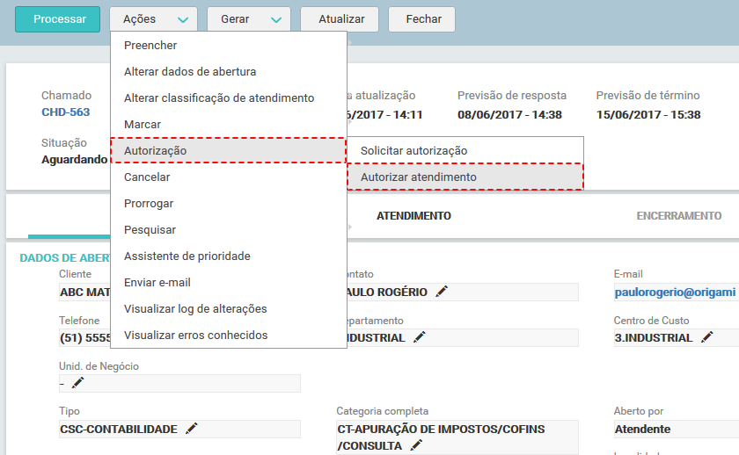Image resolution: width=739 pixels, height=455 pixels.
Task: Click the CSC-CONTABILIDADE type value
Action: pos(119,430)
